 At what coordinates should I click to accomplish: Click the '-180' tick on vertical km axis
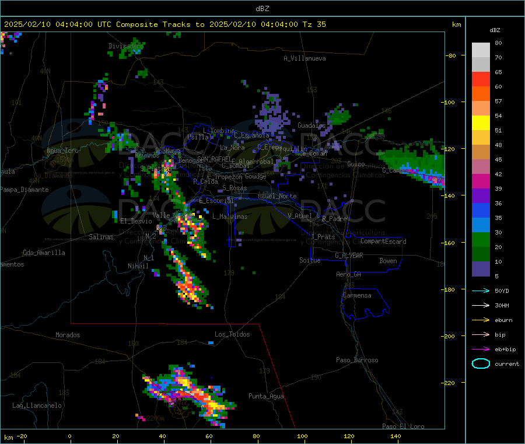[x=449, y=289]
